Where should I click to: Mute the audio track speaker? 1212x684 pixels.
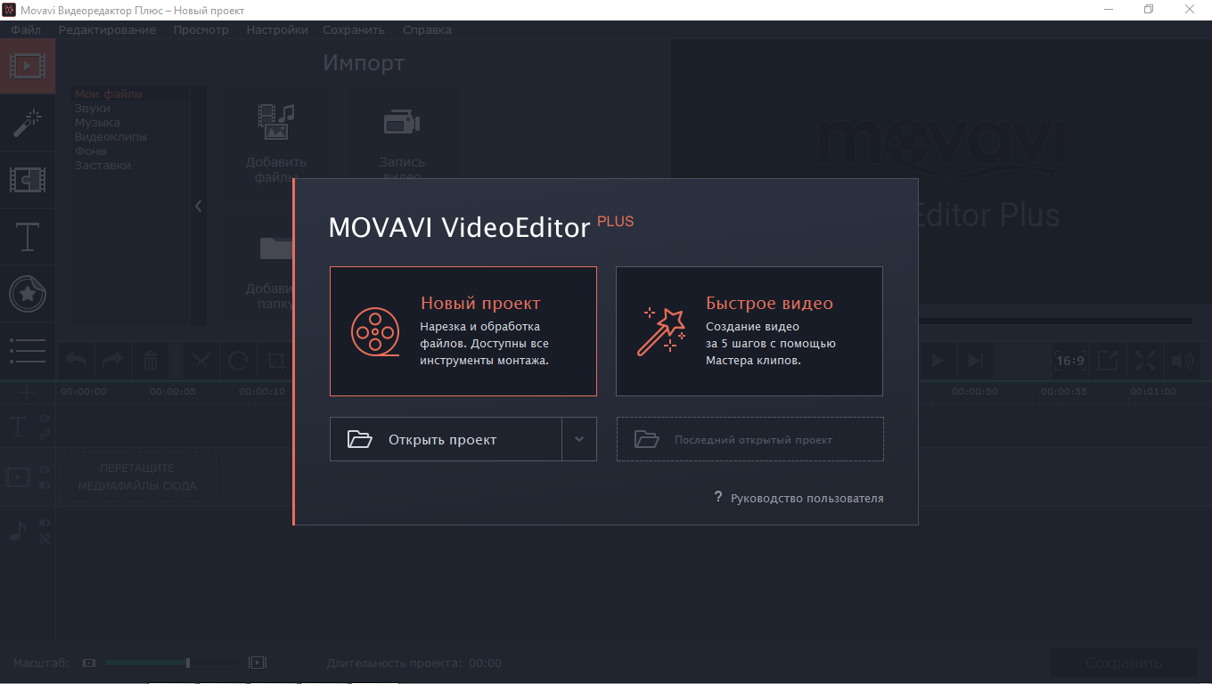(x=44, y=523)
